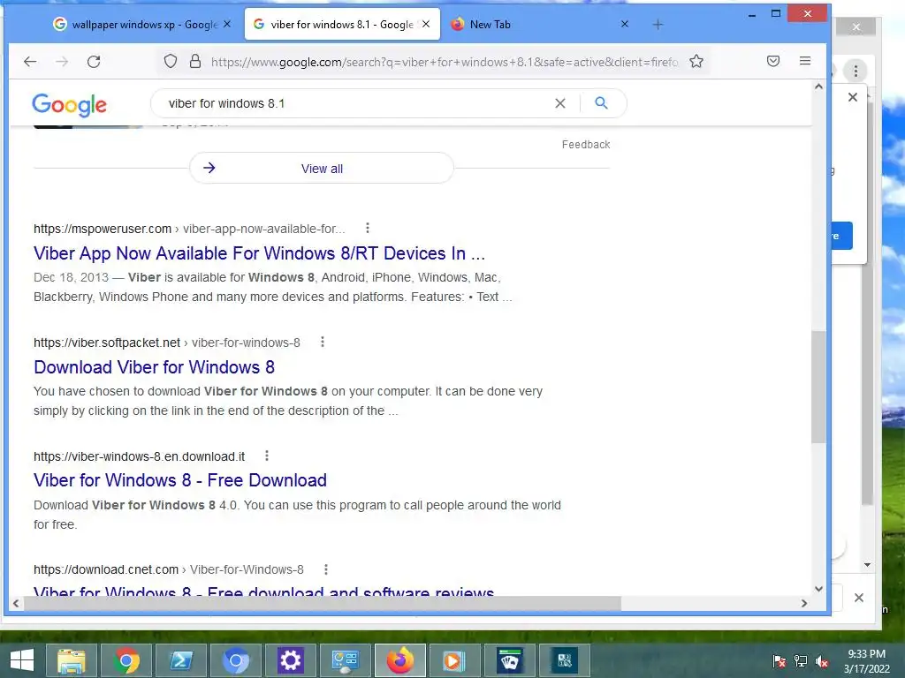This screenshot has width=905, height=678.
Task: Open the Save to Pocket button
Action: (x=773, y=61)
